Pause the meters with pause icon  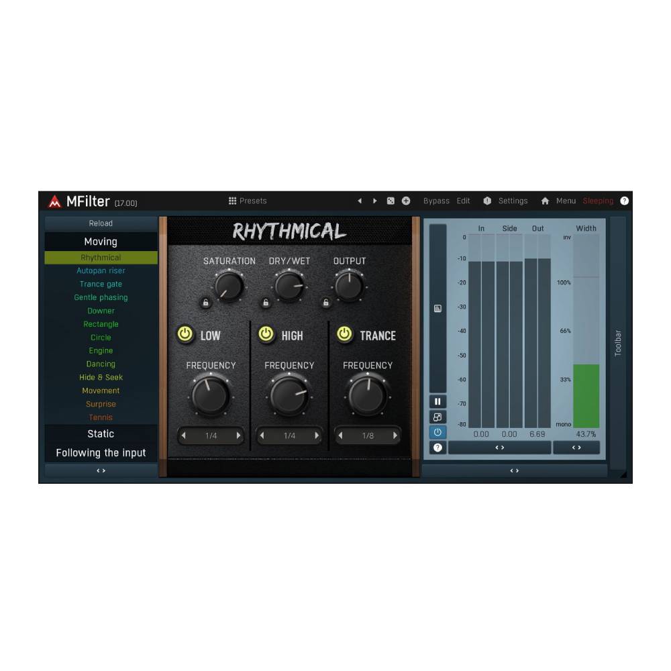click(x=437, y=401)
